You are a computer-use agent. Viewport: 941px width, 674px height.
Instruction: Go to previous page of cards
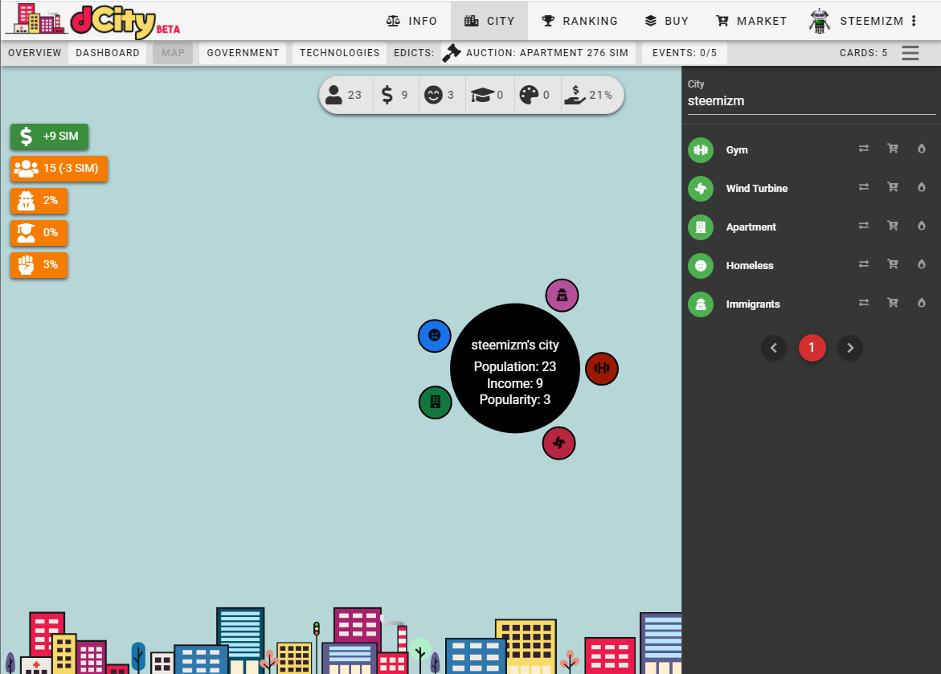click(x=774, y=348)
